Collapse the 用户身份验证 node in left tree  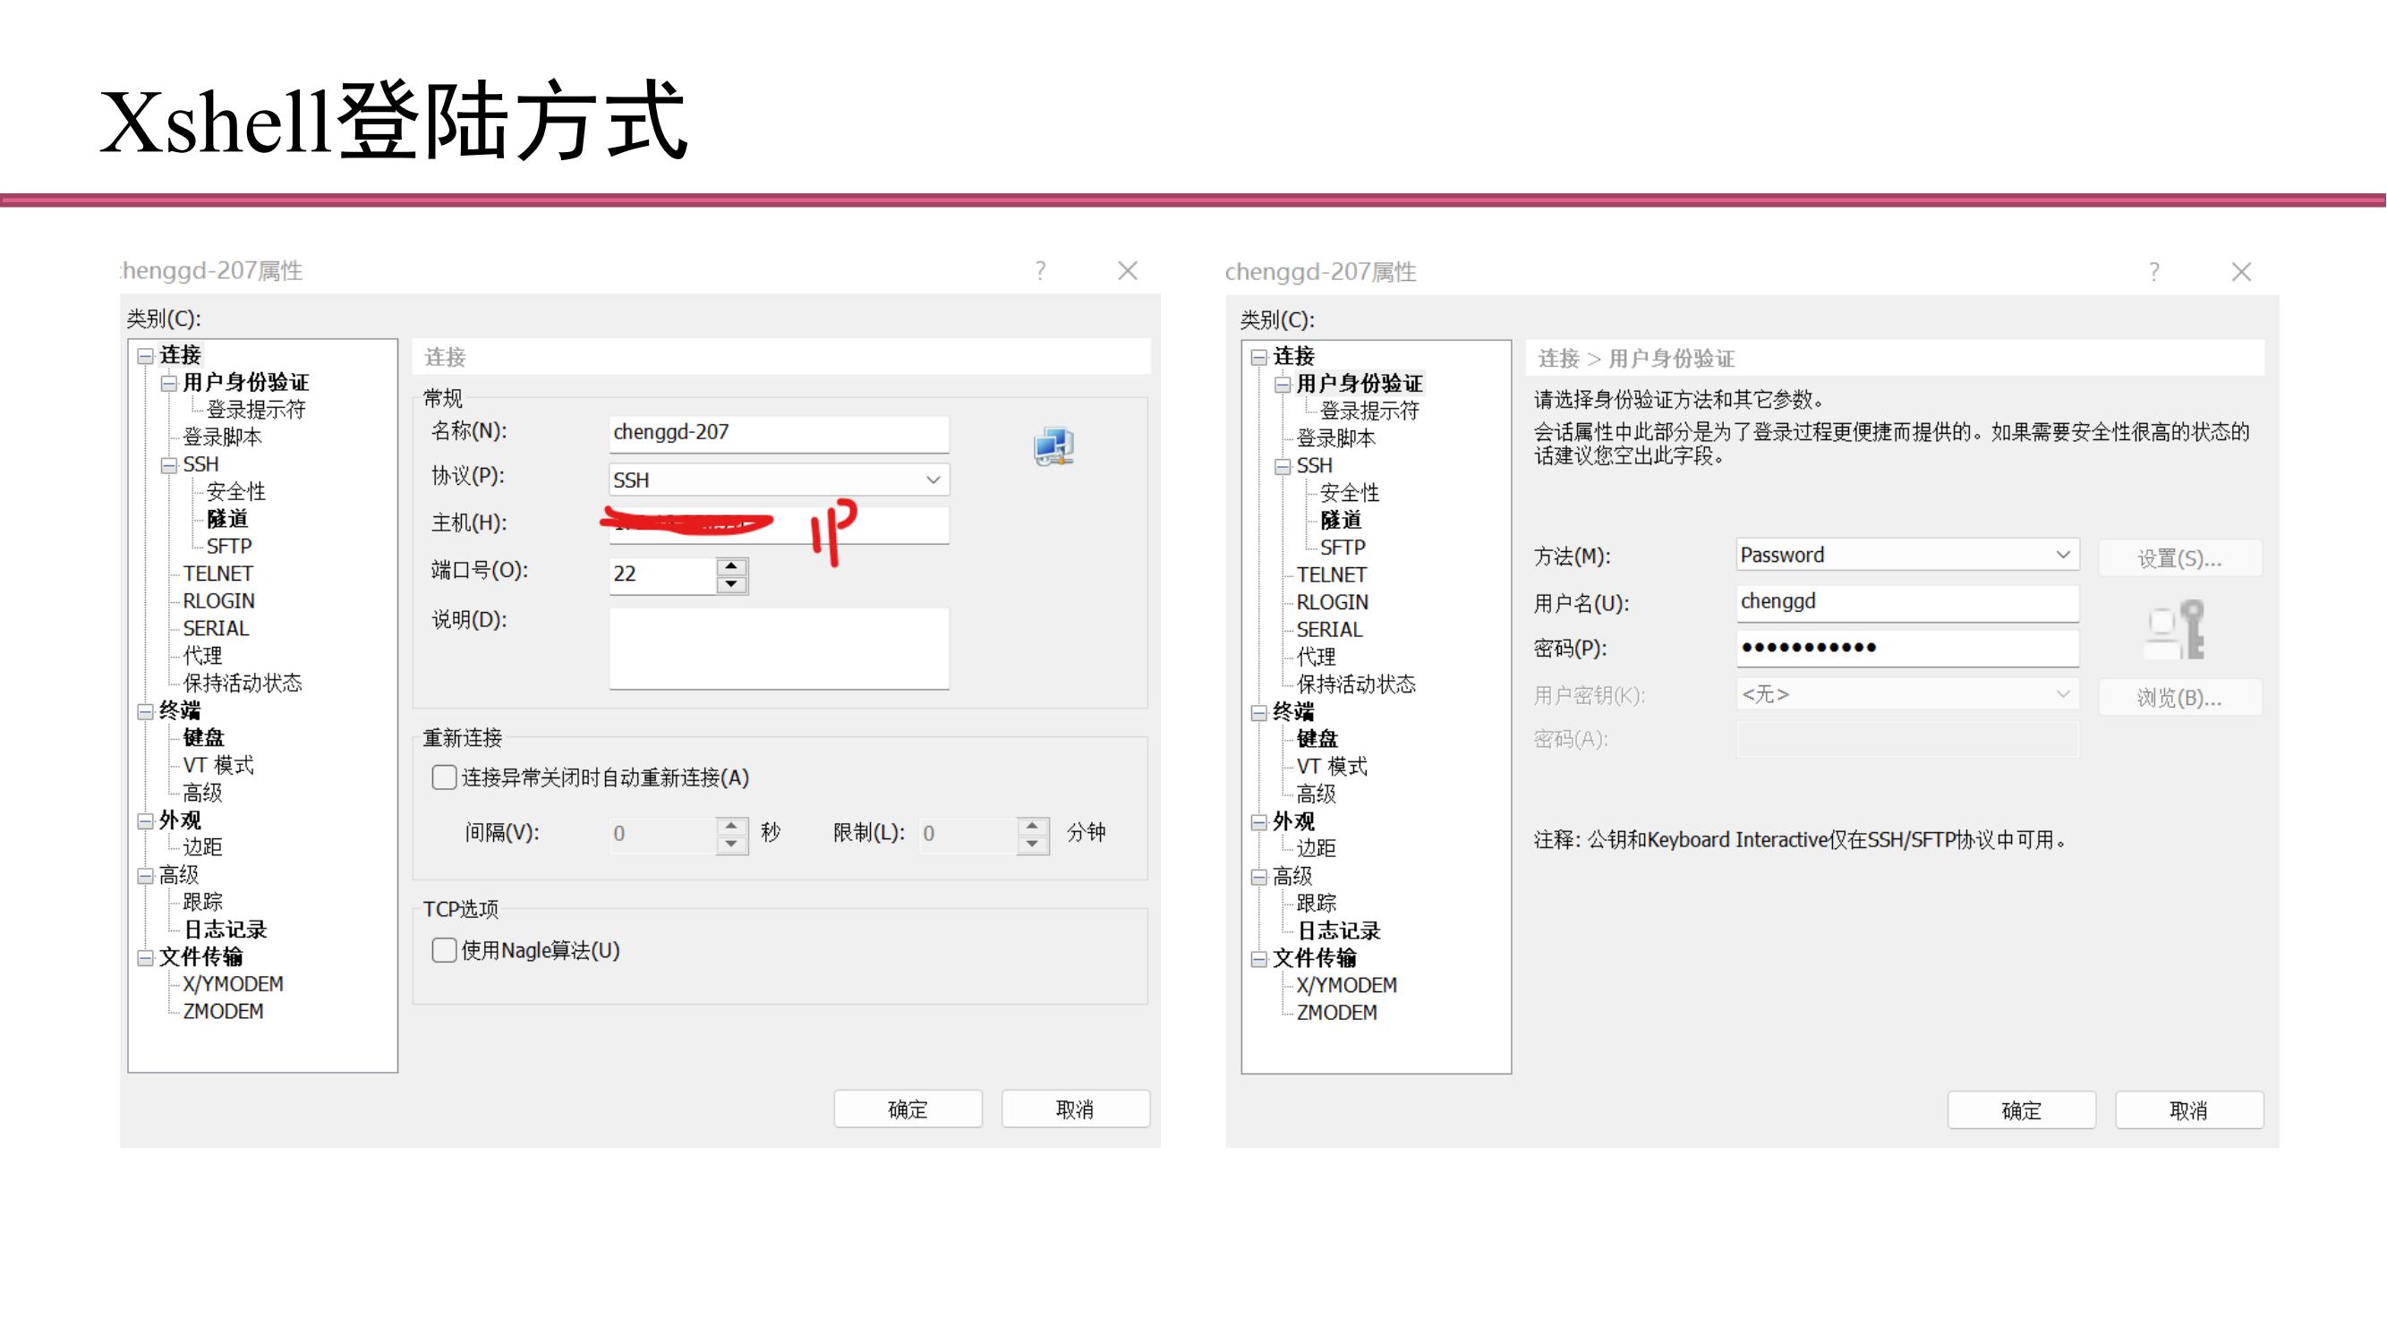click(x=168, y=383)
